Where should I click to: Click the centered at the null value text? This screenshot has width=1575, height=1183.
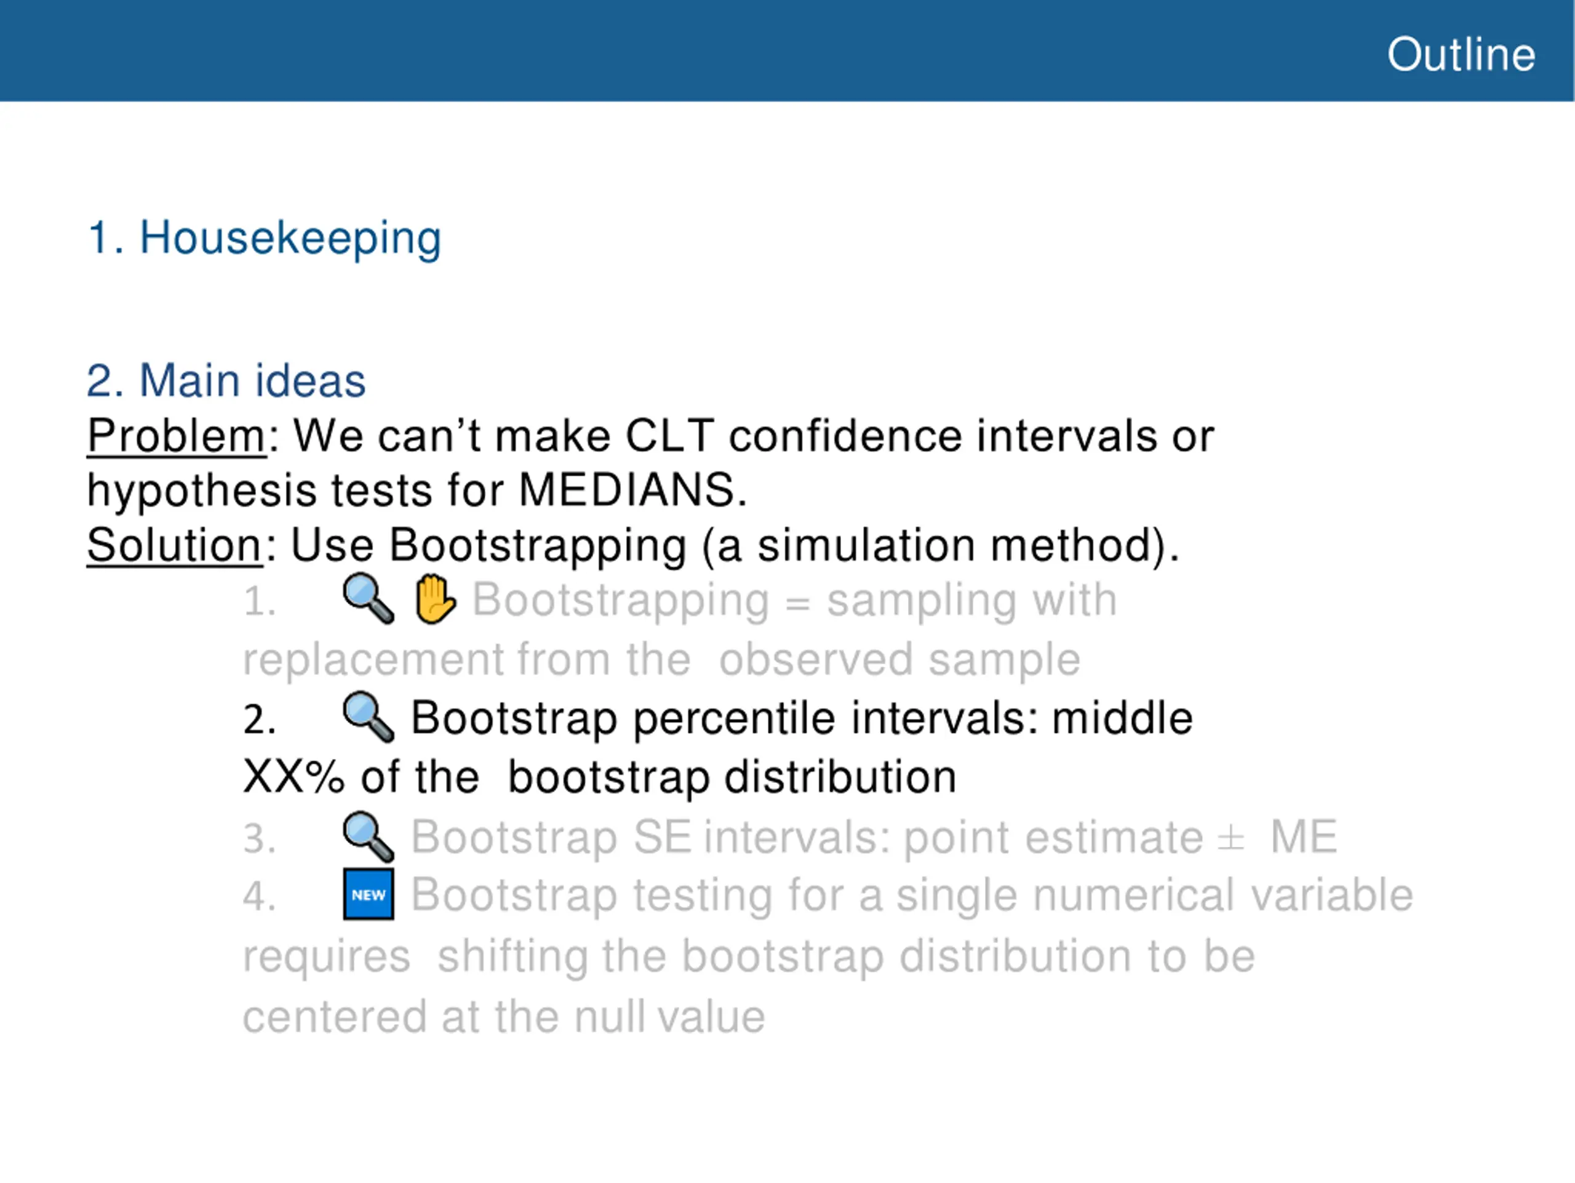point(504,1016)
